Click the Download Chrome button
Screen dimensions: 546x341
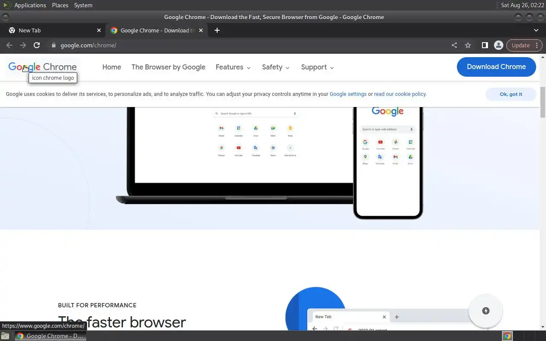coord(496,67)
